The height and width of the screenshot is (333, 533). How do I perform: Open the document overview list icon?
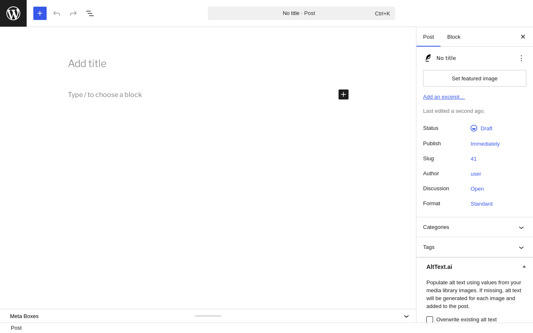pyautogui.click(x=90, y=13)
